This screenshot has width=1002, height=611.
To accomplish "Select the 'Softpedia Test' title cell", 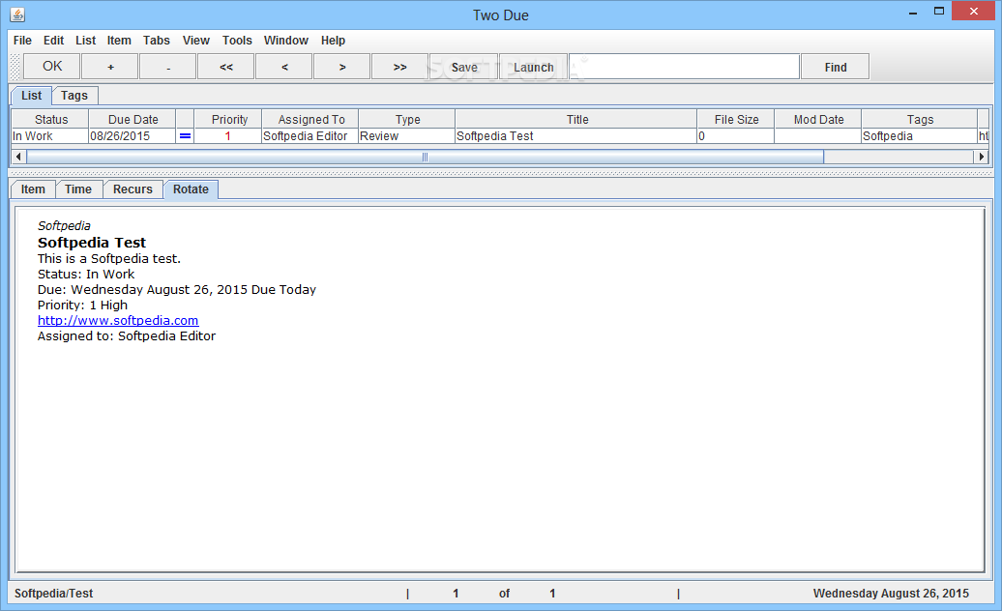I will coord(575,136).
